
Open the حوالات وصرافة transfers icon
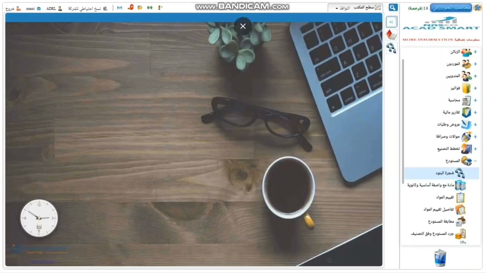tap(466, 137)
